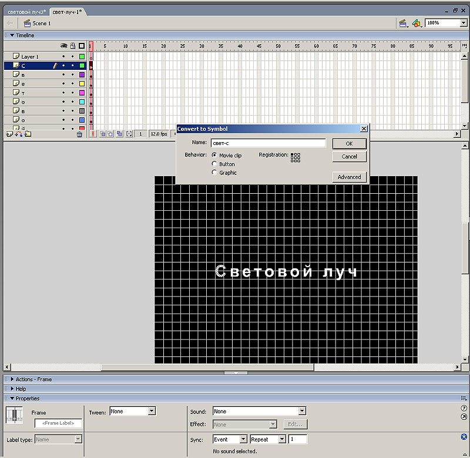This screenshot has height=458, width=470.
Task: Click the Insert Layer Folder icon
Action: (27, 134)
